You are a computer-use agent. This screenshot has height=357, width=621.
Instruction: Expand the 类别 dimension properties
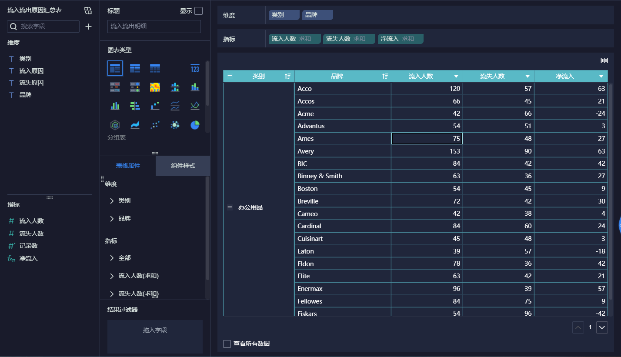(x=112, y=200)
